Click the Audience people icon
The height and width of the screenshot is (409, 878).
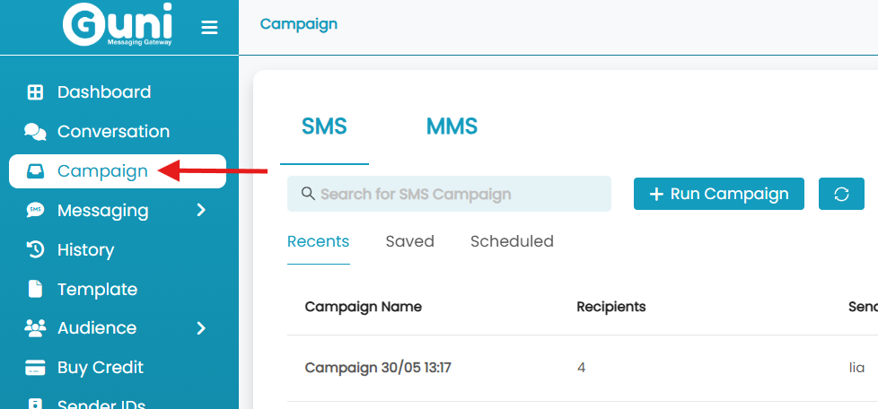[x=35, y=328]
